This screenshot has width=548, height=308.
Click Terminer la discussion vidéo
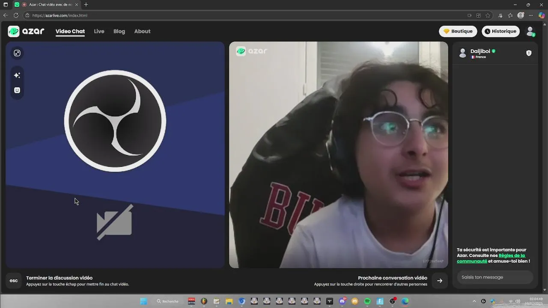[x=59, y=278]
